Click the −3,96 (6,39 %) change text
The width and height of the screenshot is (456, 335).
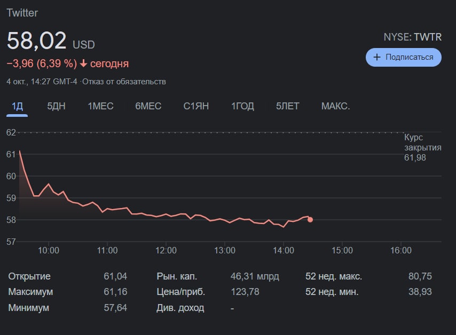pos(42,63)
